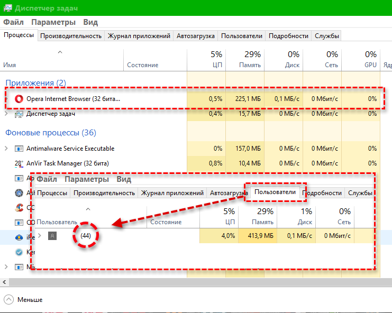Sort by the 5% ЦП column in main list
Viewport: 392px width, 313px height.
tap(206, 60)
